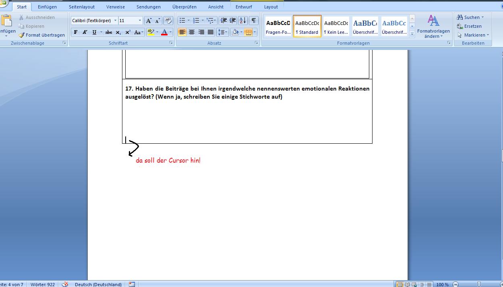Open Schriftart dialog launcher

171,43
